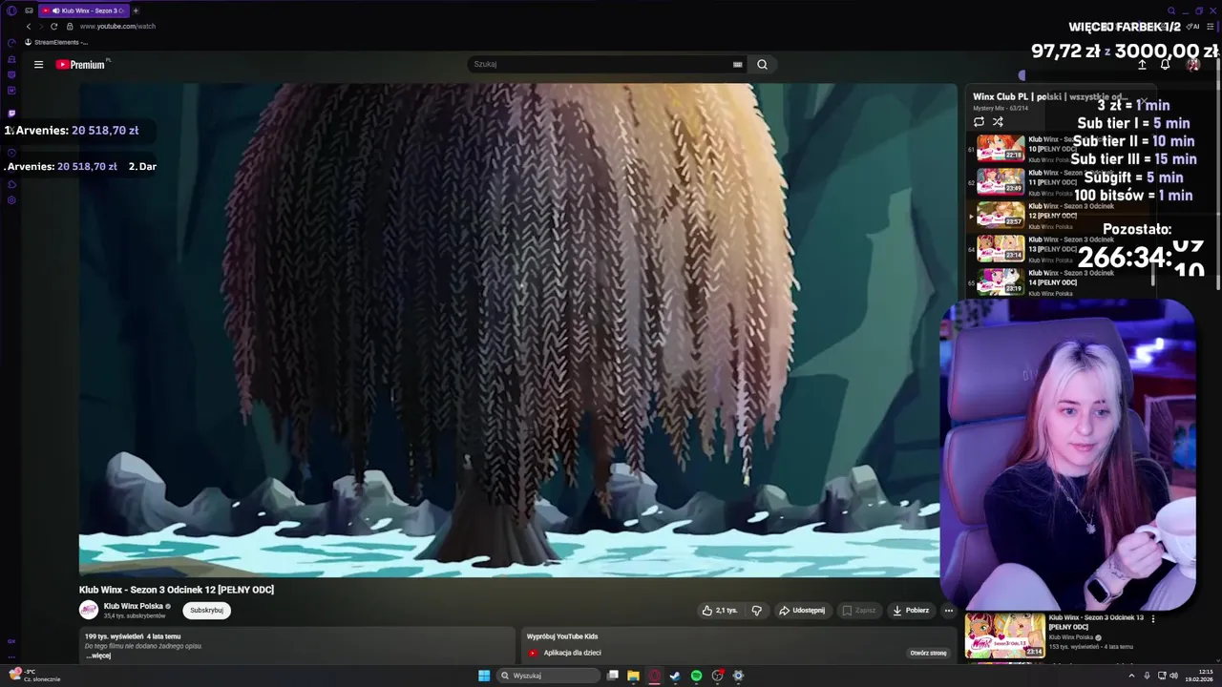Play playlist video 65, Odcinek 14 thumbnail
Image resolution: width=1222 pixels, height=687 pixels.
(1001, 281)
